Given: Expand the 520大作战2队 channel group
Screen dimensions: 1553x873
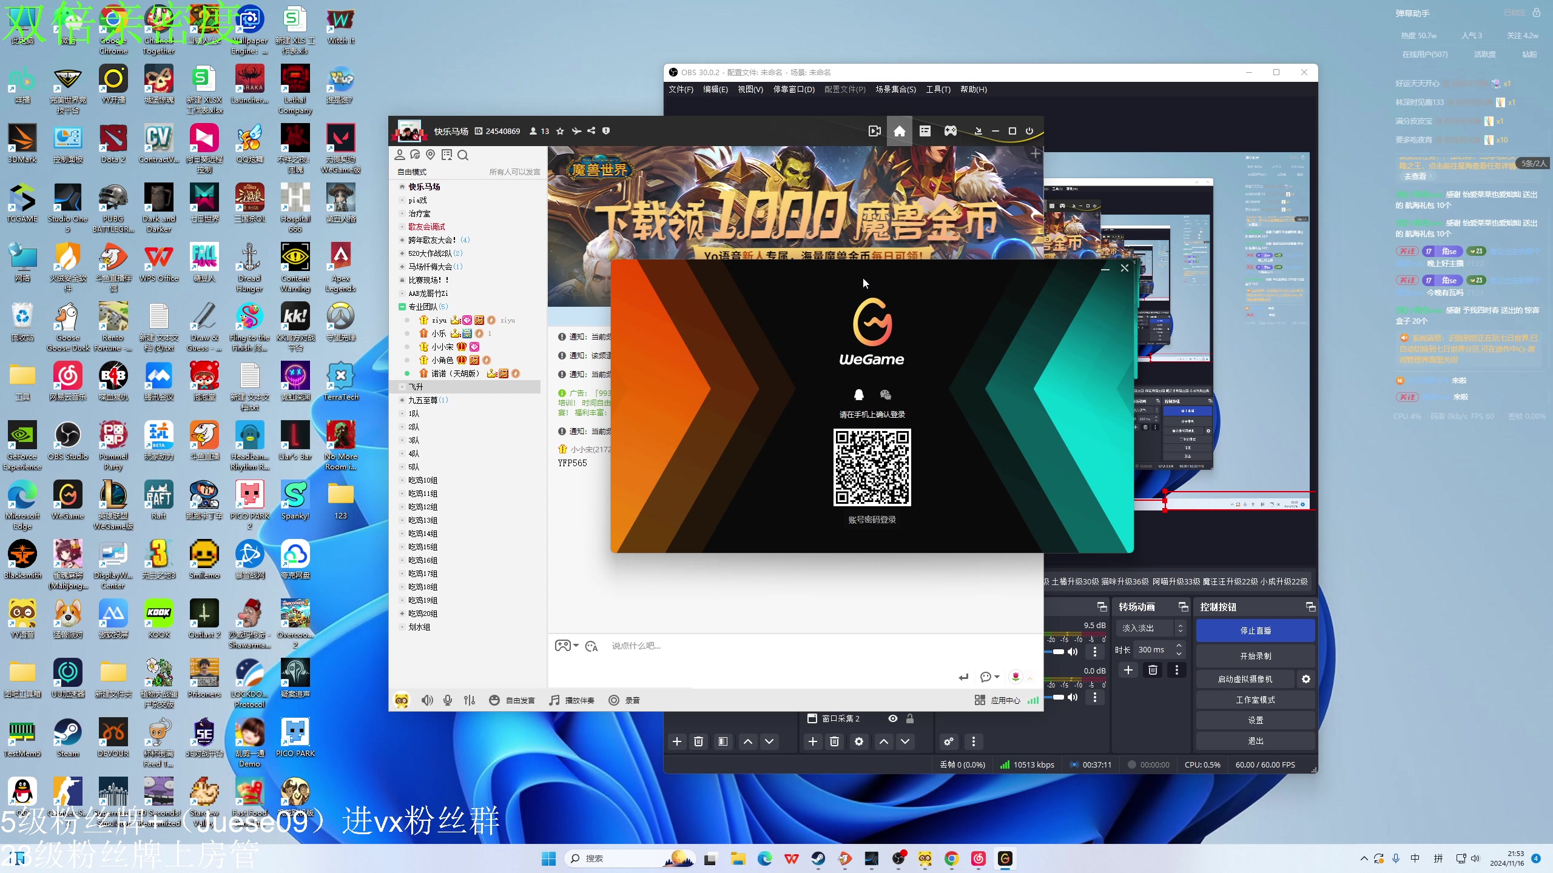Looking at the screenshot, I should 402,253.
